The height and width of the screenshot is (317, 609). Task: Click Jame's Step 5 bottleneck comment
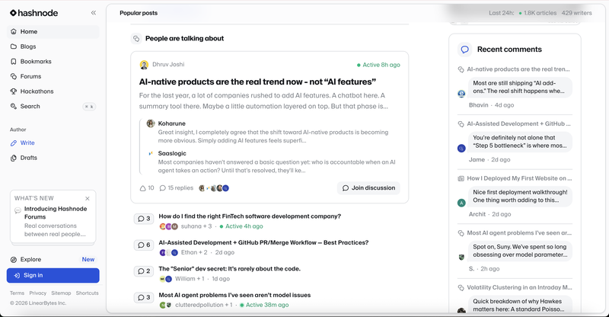point(521,142)
